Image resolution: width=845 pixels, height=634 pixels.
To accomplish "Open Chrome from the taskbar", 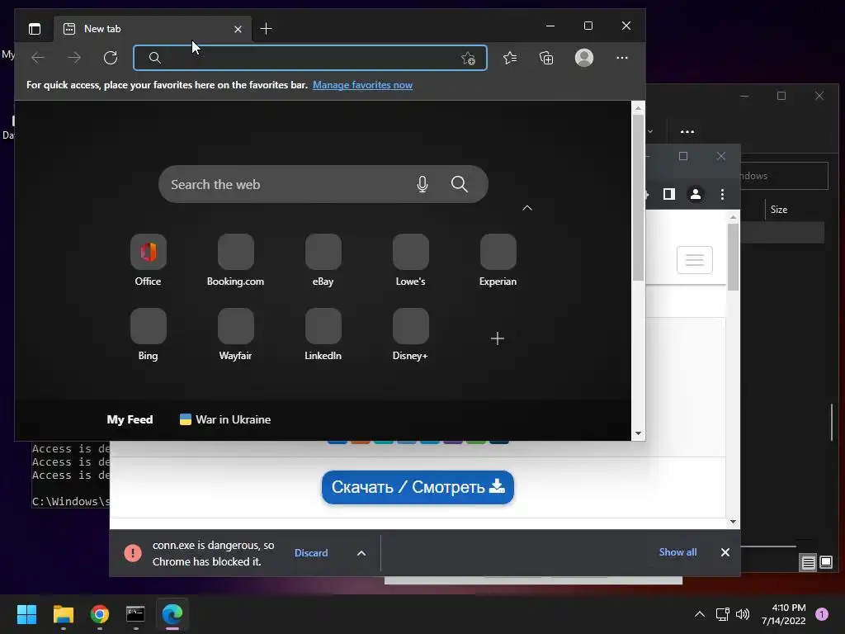I will click(100, 614).
